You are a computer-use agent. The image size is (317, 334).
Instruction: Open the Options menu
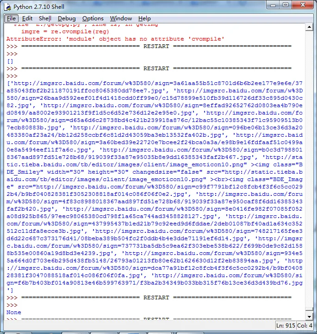[x=93, y=18]
